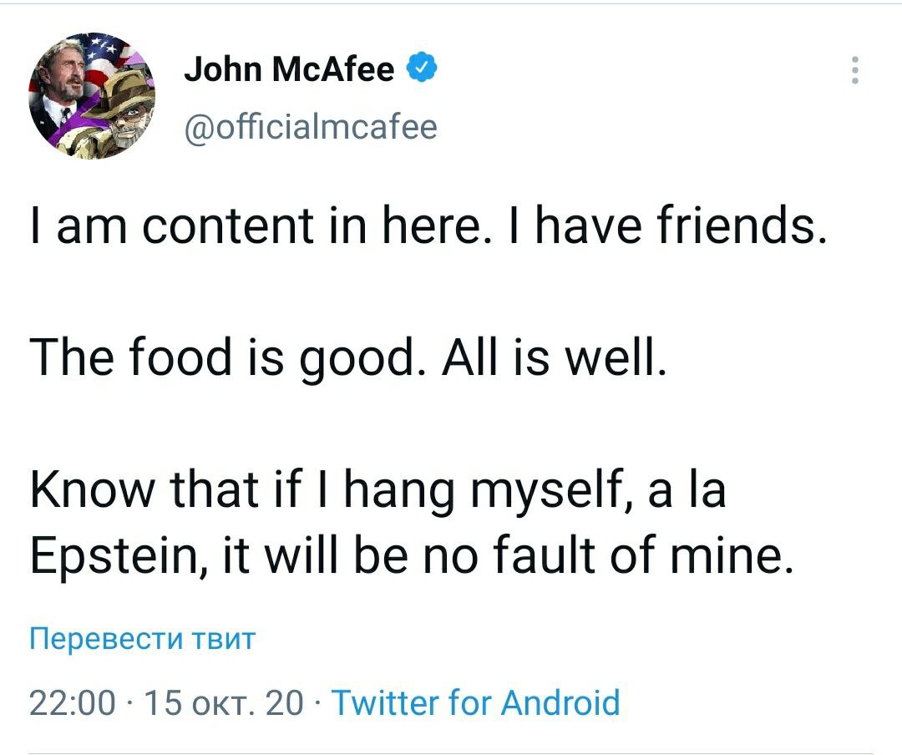Open the Twitter for Android source link

pos(477,702)
